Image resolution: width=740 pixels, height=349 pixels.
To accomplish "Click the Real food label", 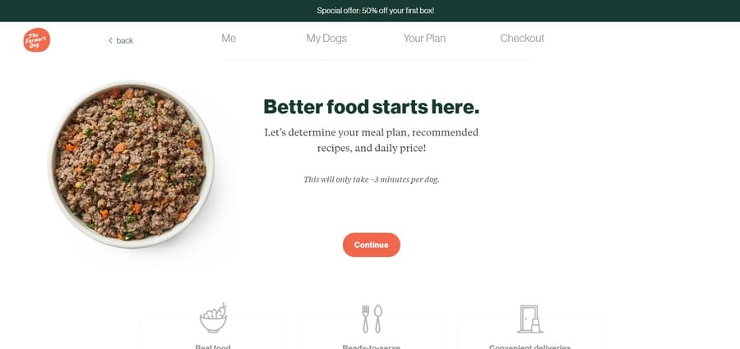I will (x=213, y=347).
